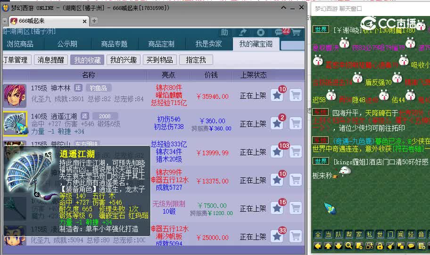Select 当 (current) chat channel button
This screenshot has height=255, width=430.
(x=328, y=234)
